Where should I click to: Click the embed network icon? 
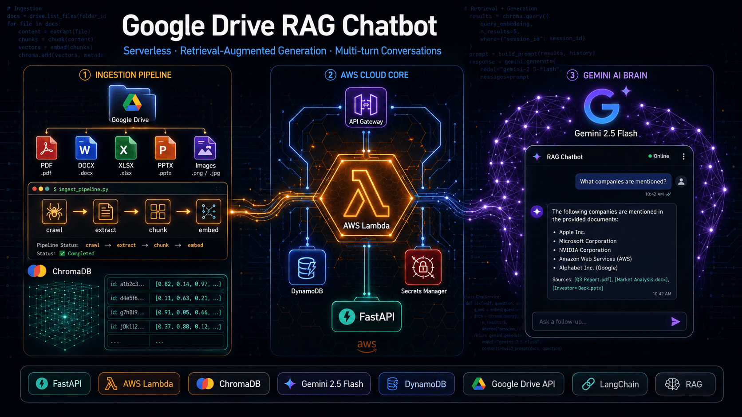tap(209, 211)
